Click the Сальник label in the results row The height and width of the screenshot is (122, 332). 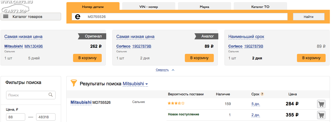click(x=139, y=102)
